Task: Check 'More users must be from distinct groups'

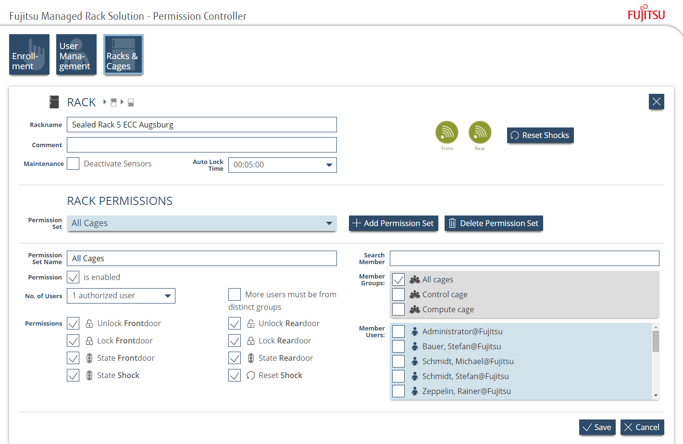Action: point(235,294)
